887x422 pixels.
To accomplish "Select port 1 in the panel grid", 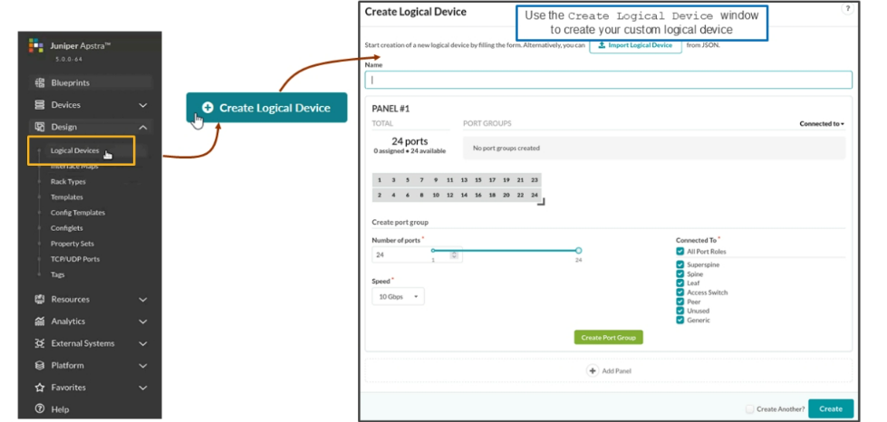I will pos(380,180).
